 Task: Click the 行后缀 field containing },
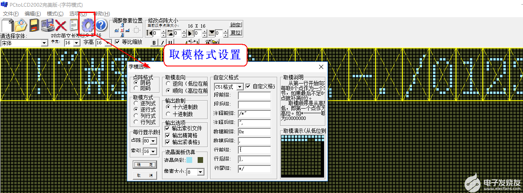click(254, 159)
